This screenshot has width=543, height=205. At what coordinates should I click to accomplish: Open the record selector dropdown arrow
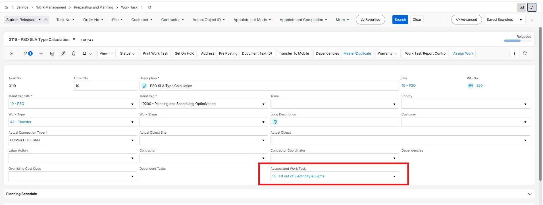(x=74, y=40)
